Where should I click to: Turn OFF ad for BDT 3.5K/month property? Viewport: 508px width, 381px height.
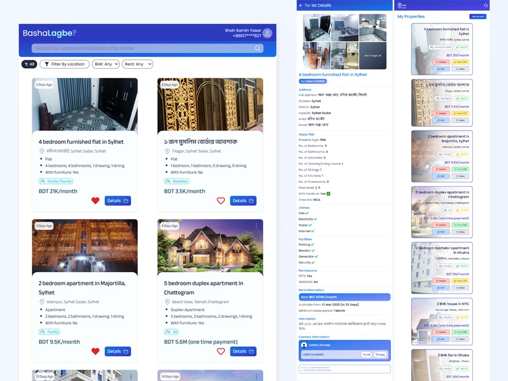click(x=460, y=113)
